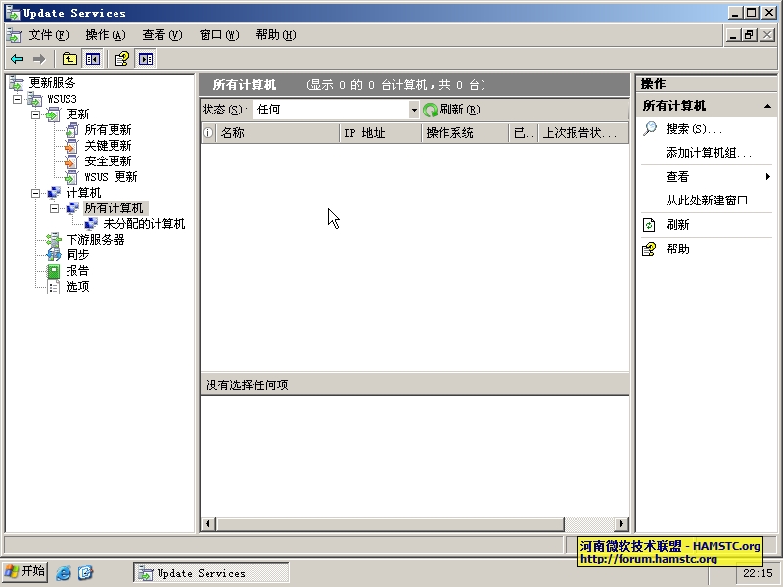The width and height of the screenshot is (783, 587).
Task: Click 从此处新建窗口 in the Actions pane
Action: [709, 199]
